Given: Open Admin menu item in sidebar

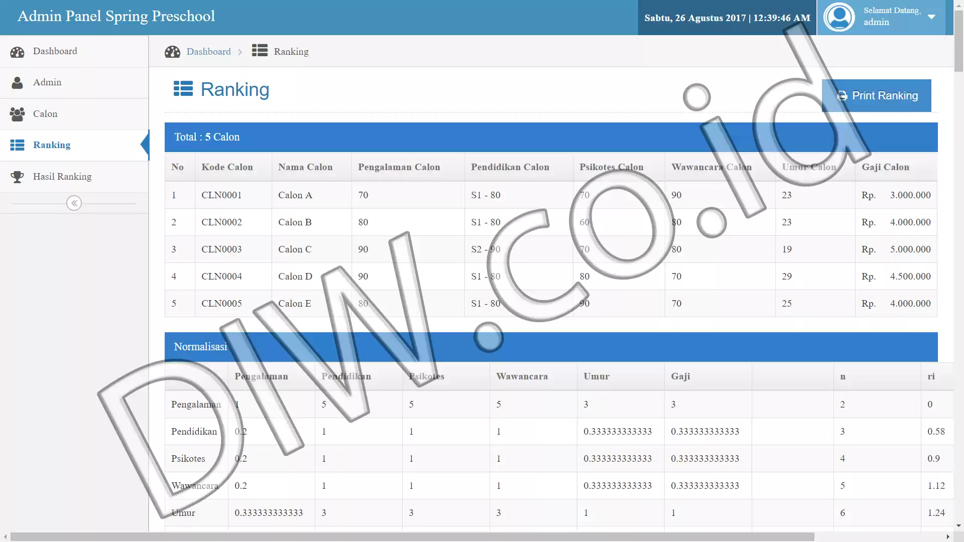Looking at the screenshot, I should tap(74, 83).
